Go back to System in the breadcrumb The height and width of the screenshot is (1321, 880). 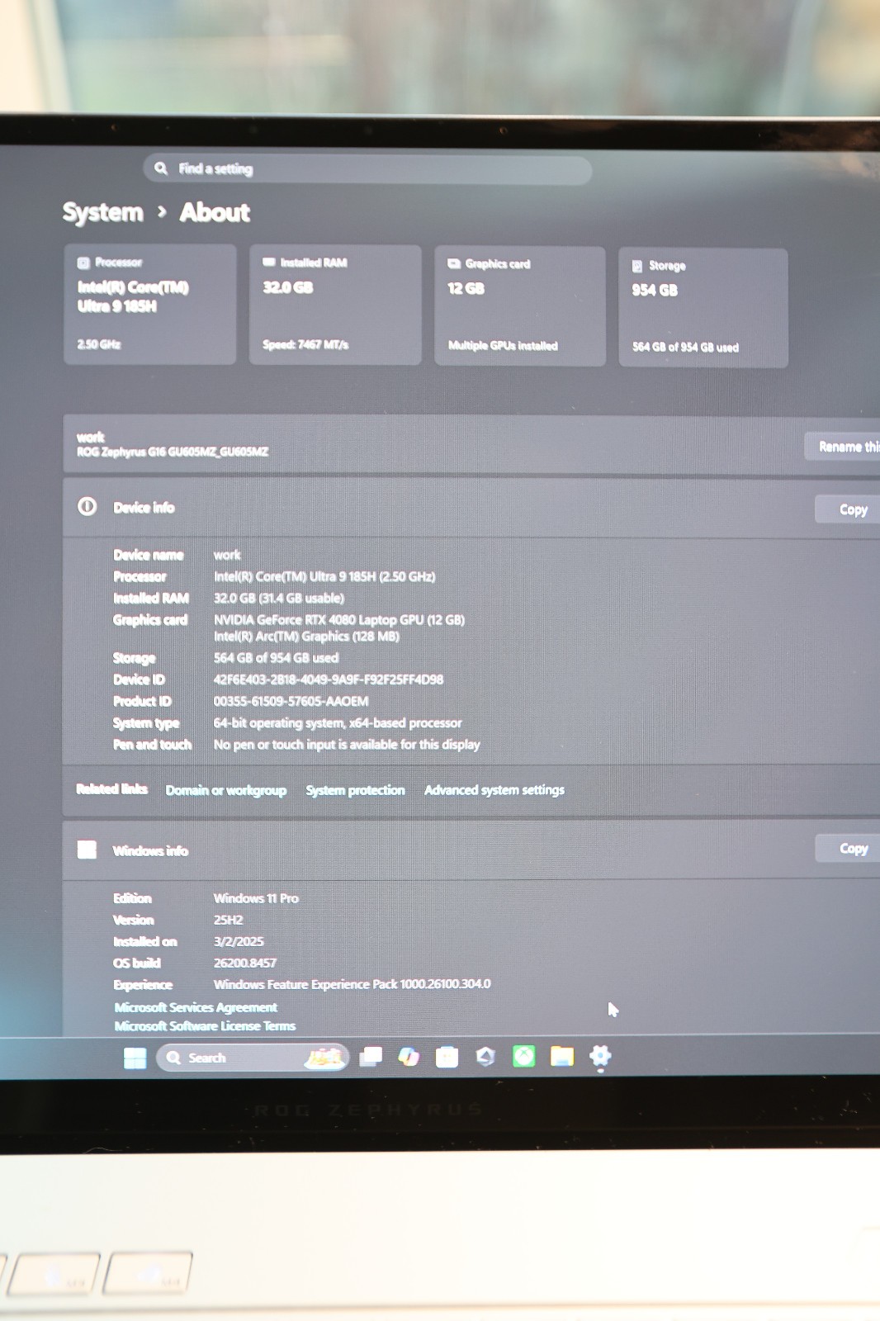[103, 212]
